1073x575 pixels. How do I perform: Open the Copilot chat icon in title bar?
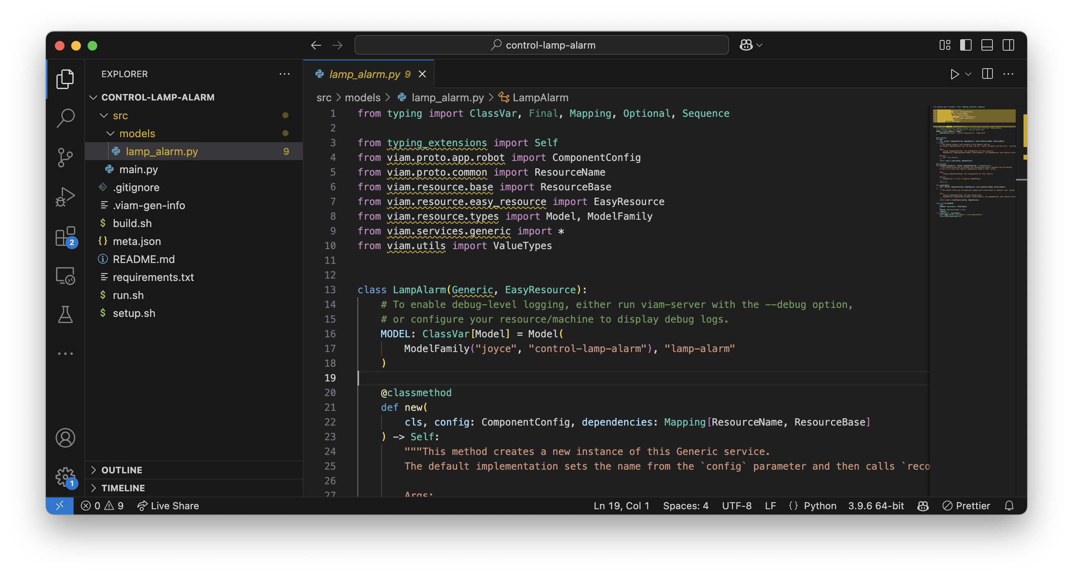[x=746, y=45]
